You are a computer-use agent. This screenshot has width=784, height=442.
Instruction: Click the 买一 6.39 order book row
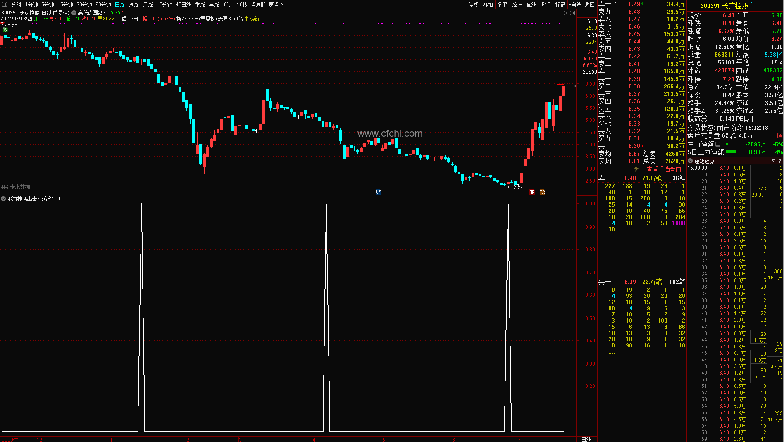coord(641,79)
